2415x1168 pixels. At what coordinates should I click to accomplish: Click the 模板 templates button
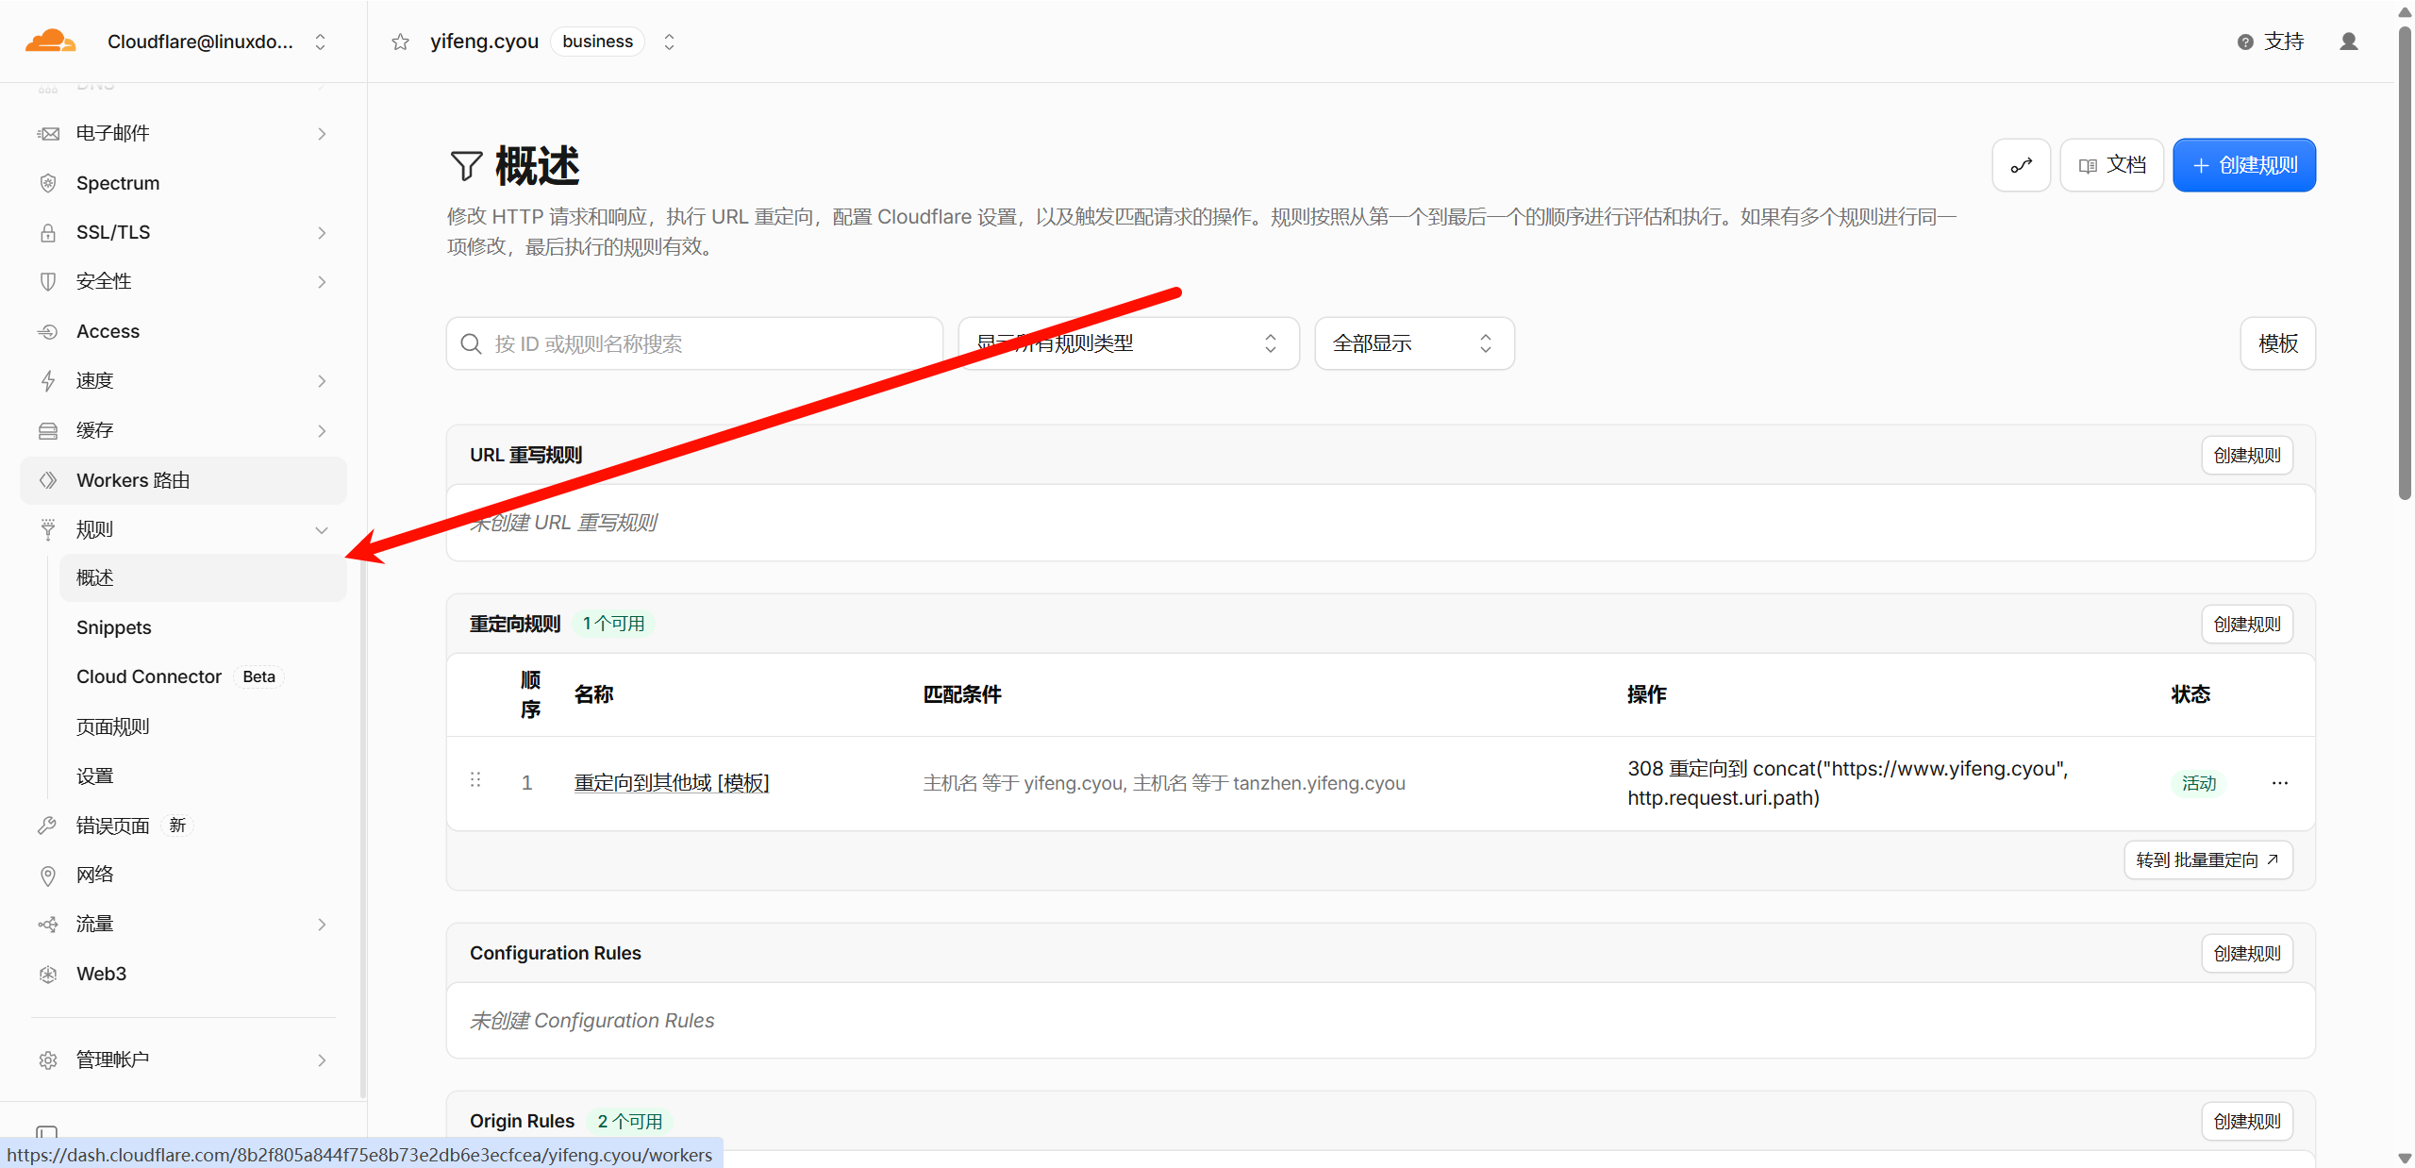[x=2277, y=343]
